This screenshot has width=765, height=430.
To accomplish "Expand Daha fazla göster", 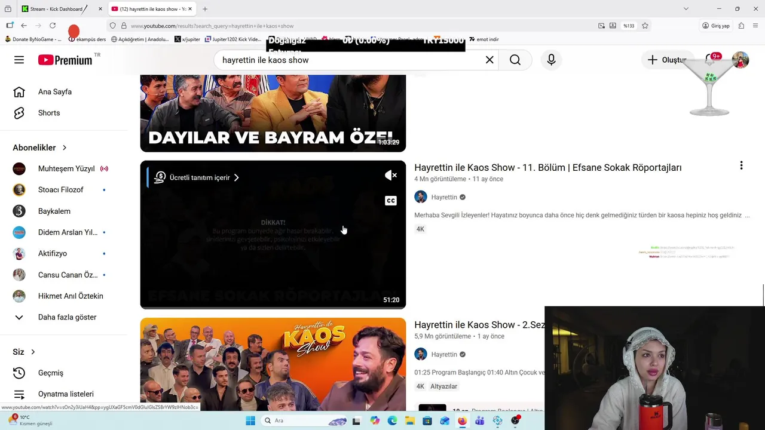I will 67,317.
